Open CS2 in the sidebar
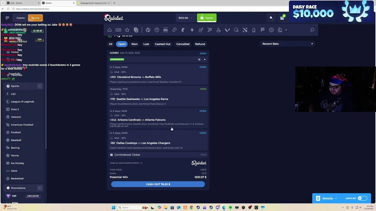Screen dimensions: 376x211 coord(13,94)
